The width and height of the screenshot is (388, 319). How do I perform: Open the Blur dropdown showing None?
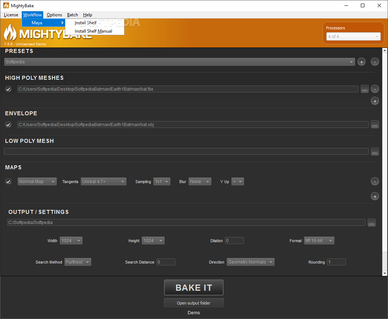pos(200,182)
